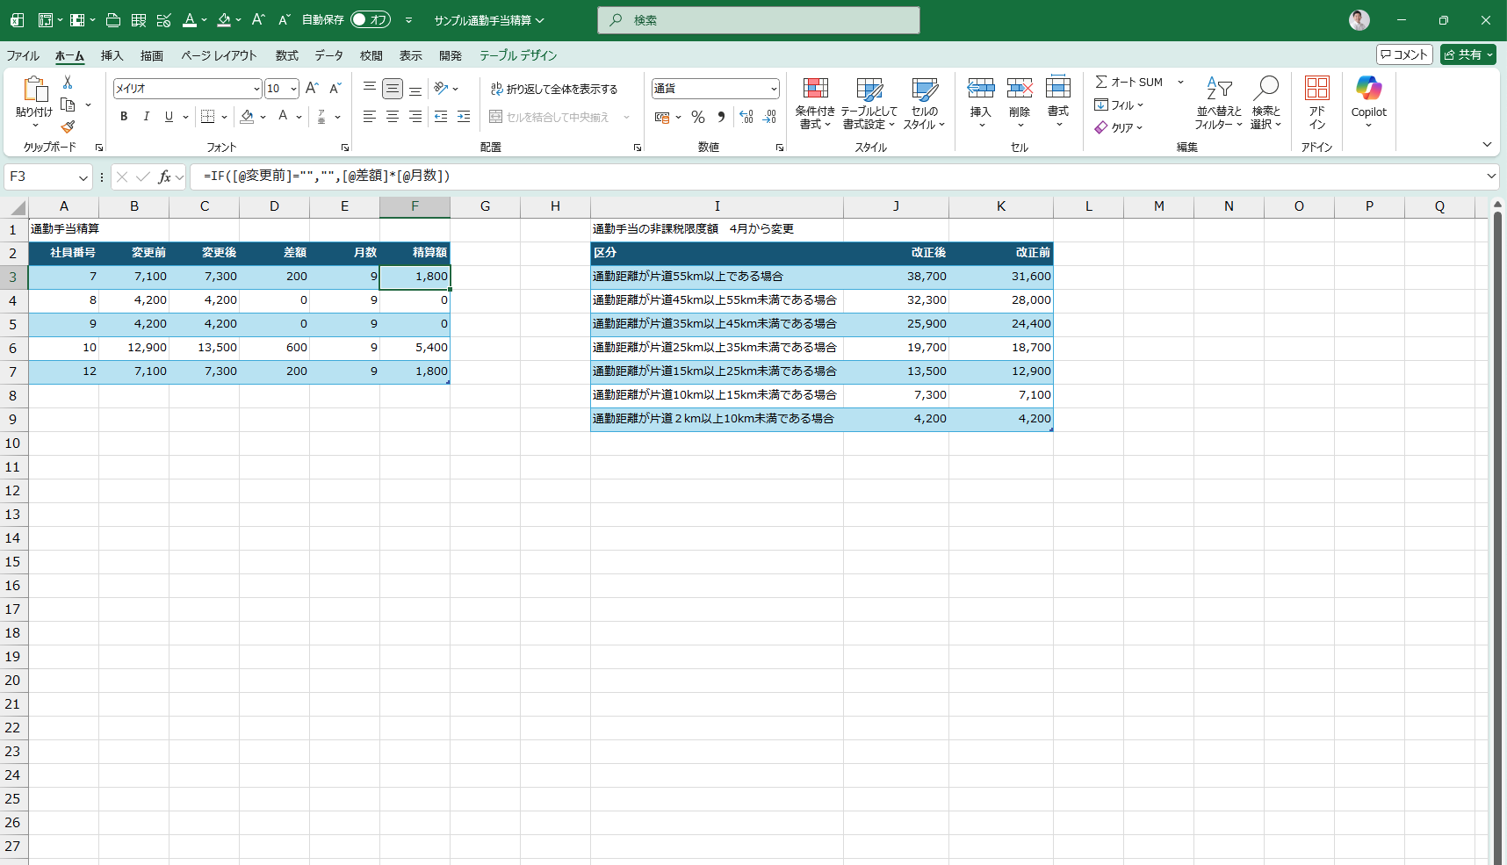The image size is (1507, 865).
Task: Click the Format Painter brush icon
Action: point(68,127)
